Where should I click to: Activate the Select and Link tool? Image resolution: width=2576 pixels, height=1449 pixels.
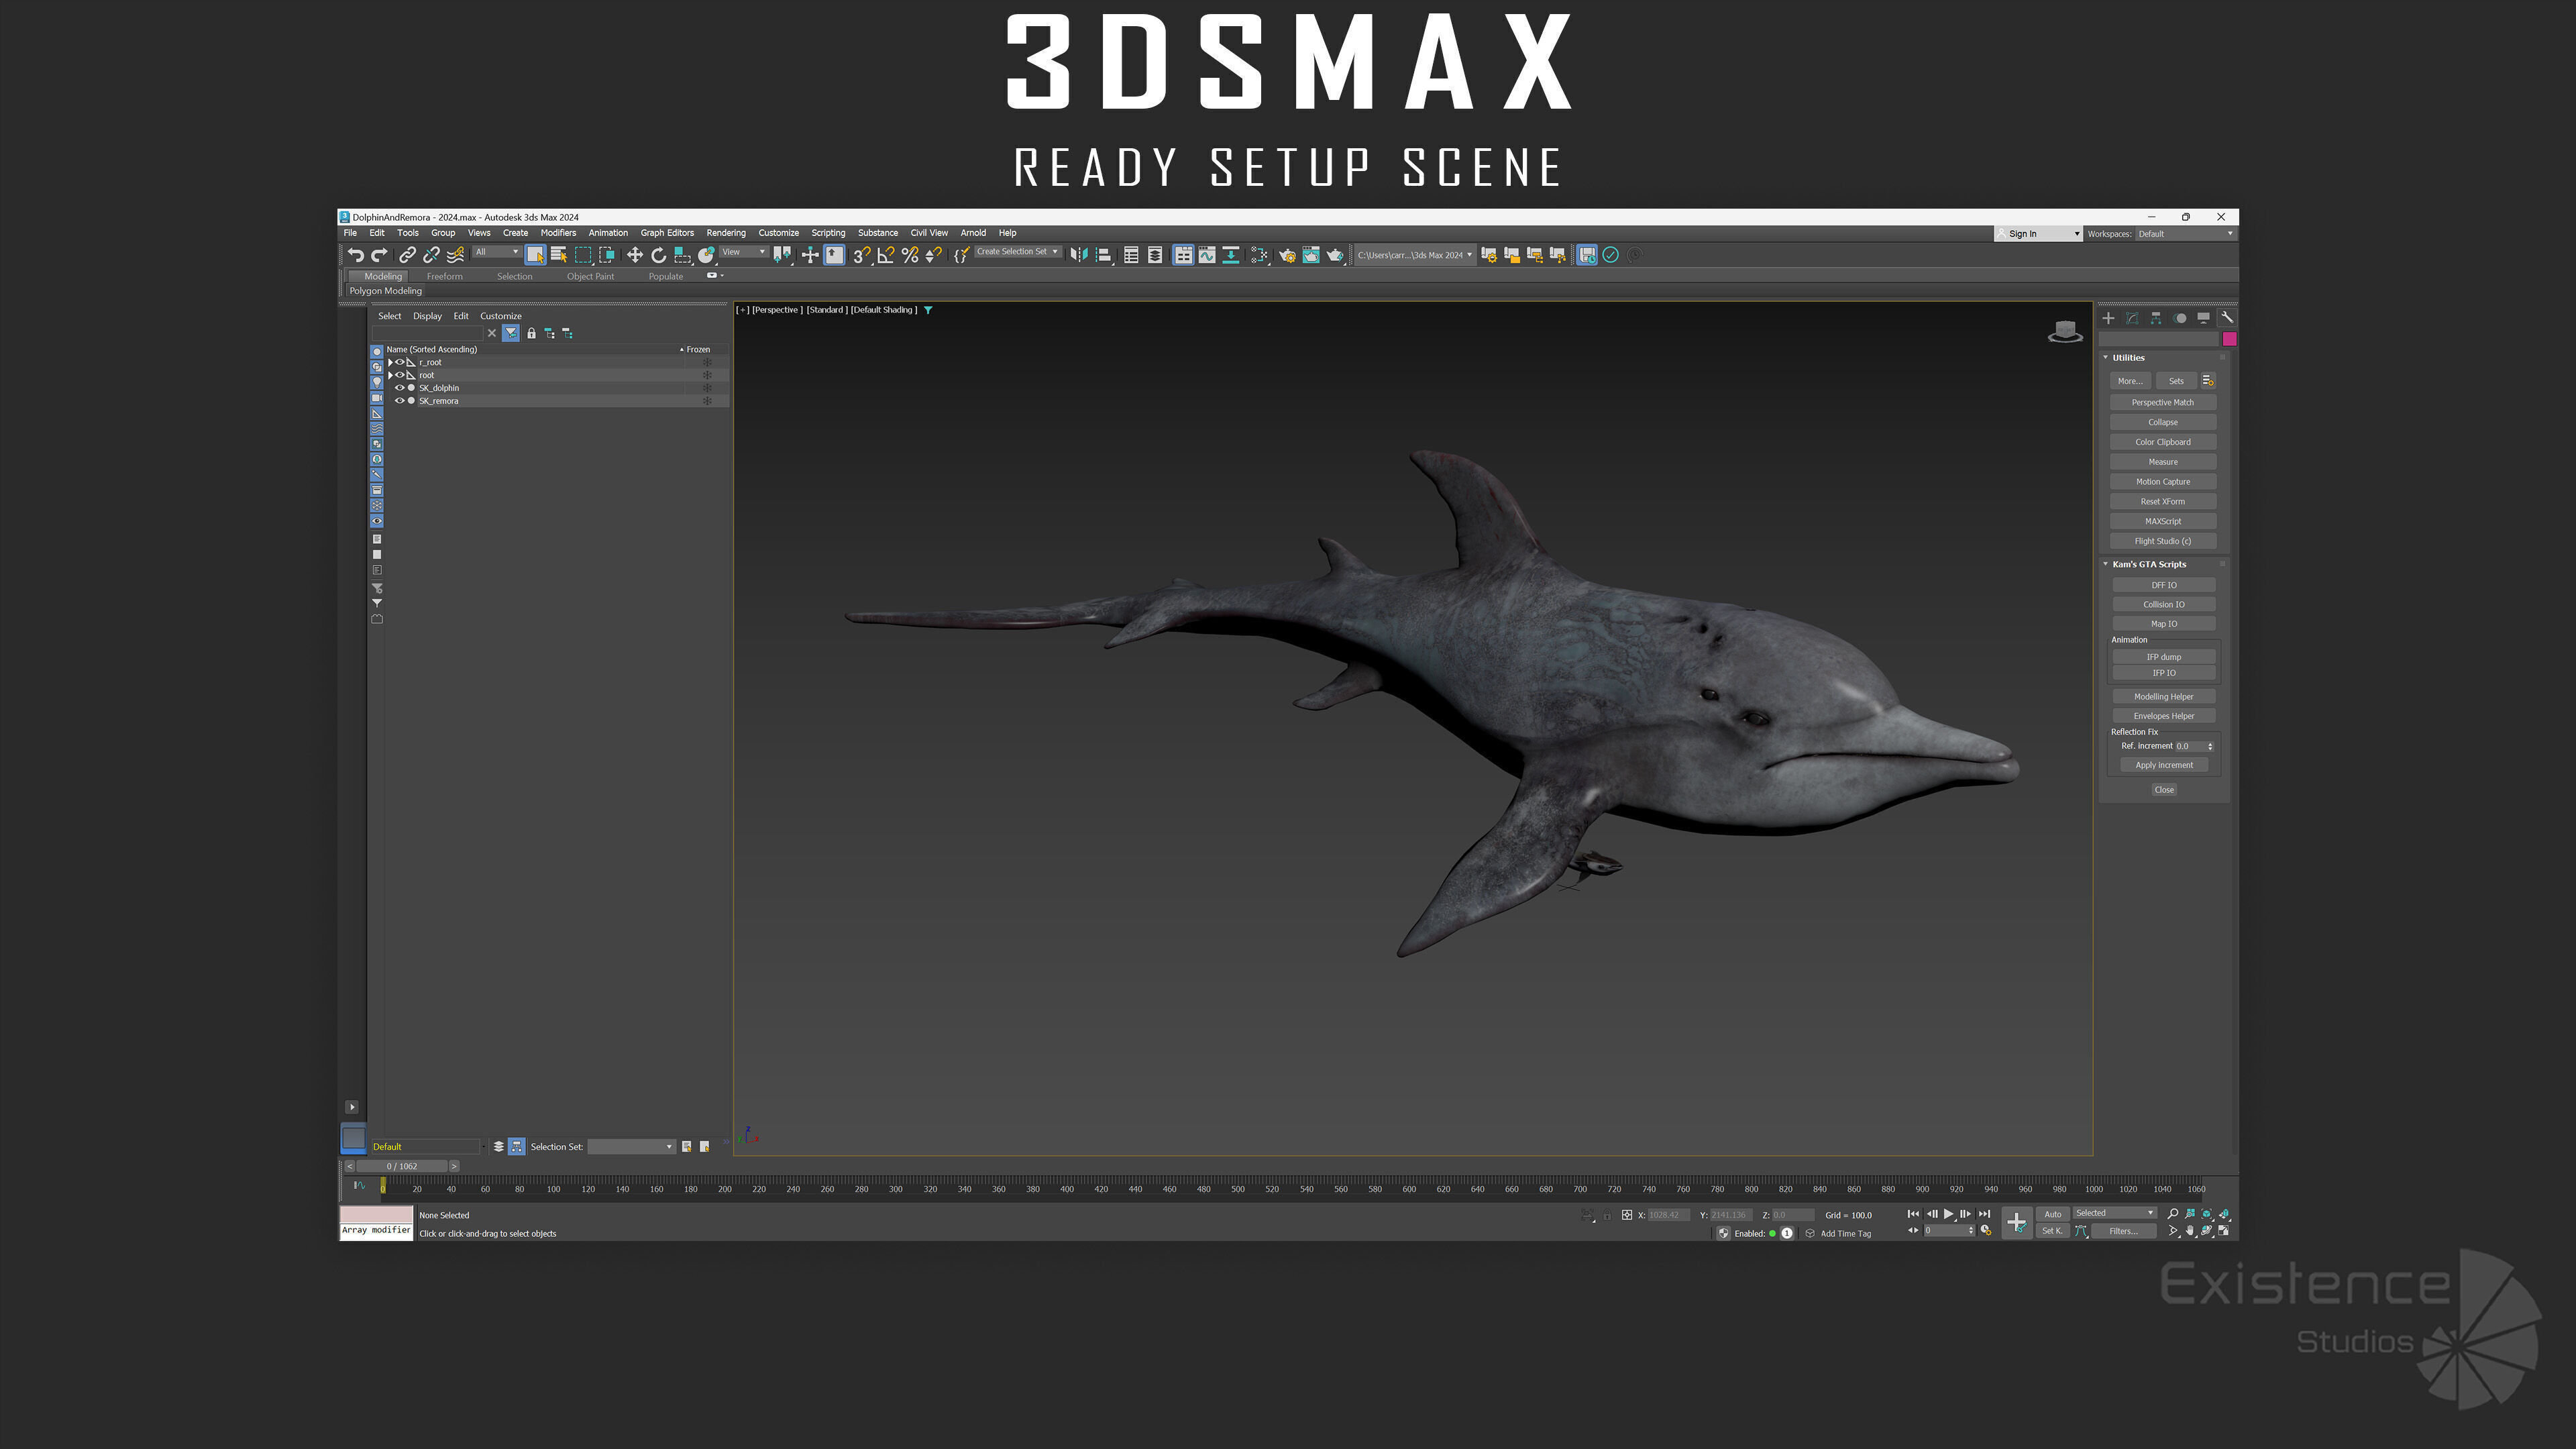pos(407,255)
